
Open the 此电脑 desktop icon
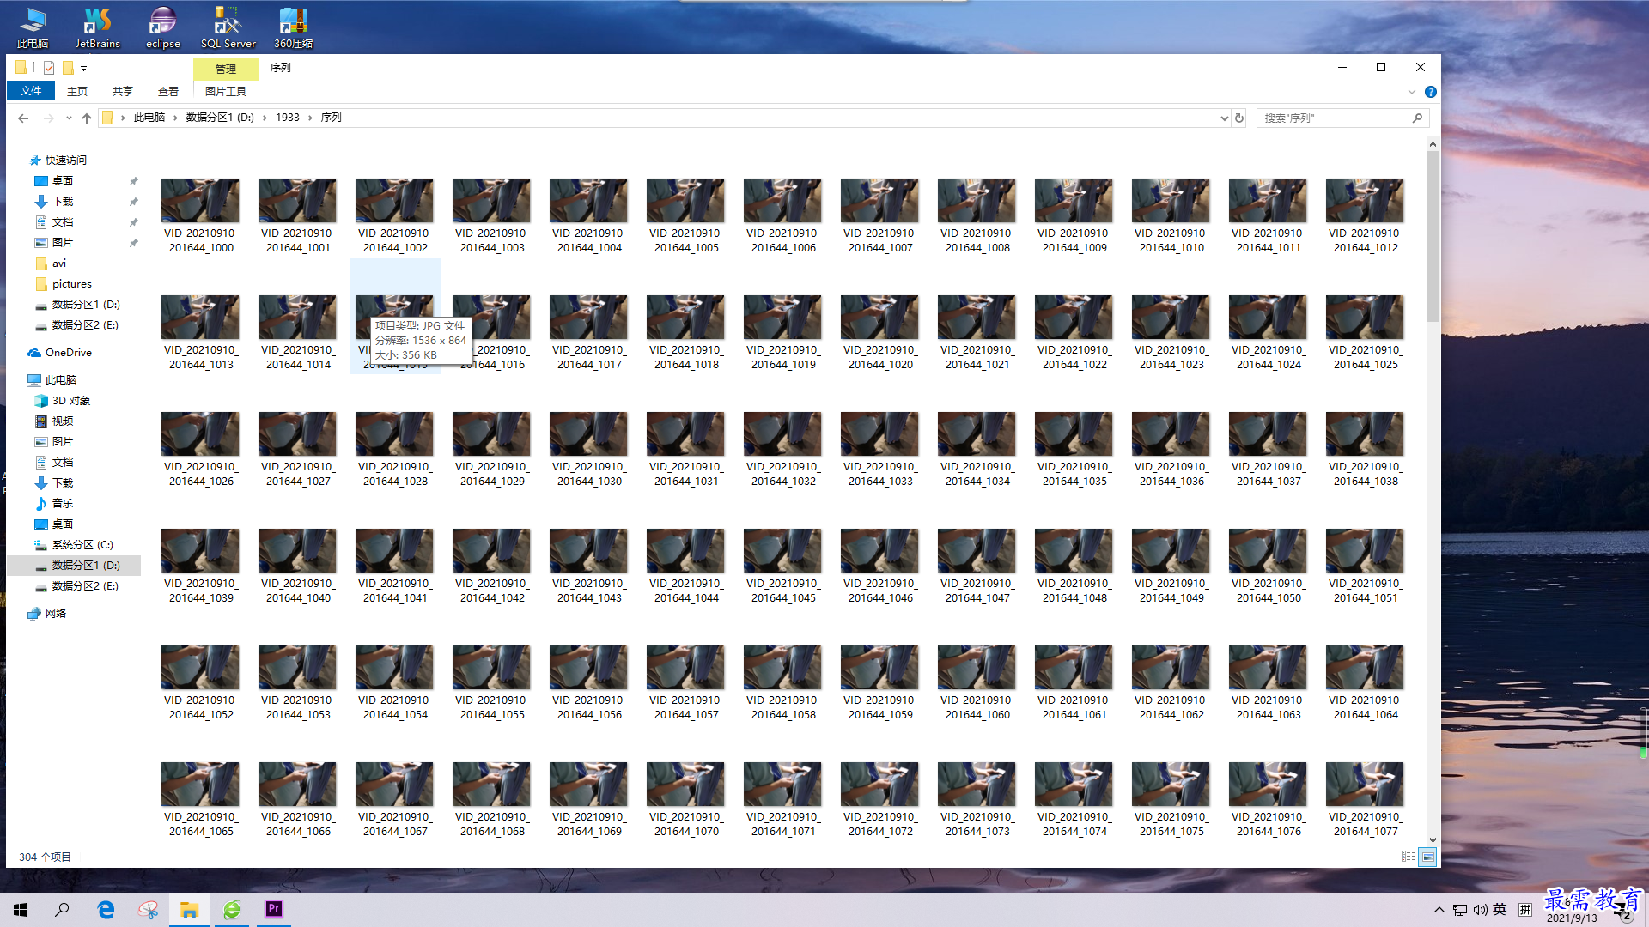point(33,27)
